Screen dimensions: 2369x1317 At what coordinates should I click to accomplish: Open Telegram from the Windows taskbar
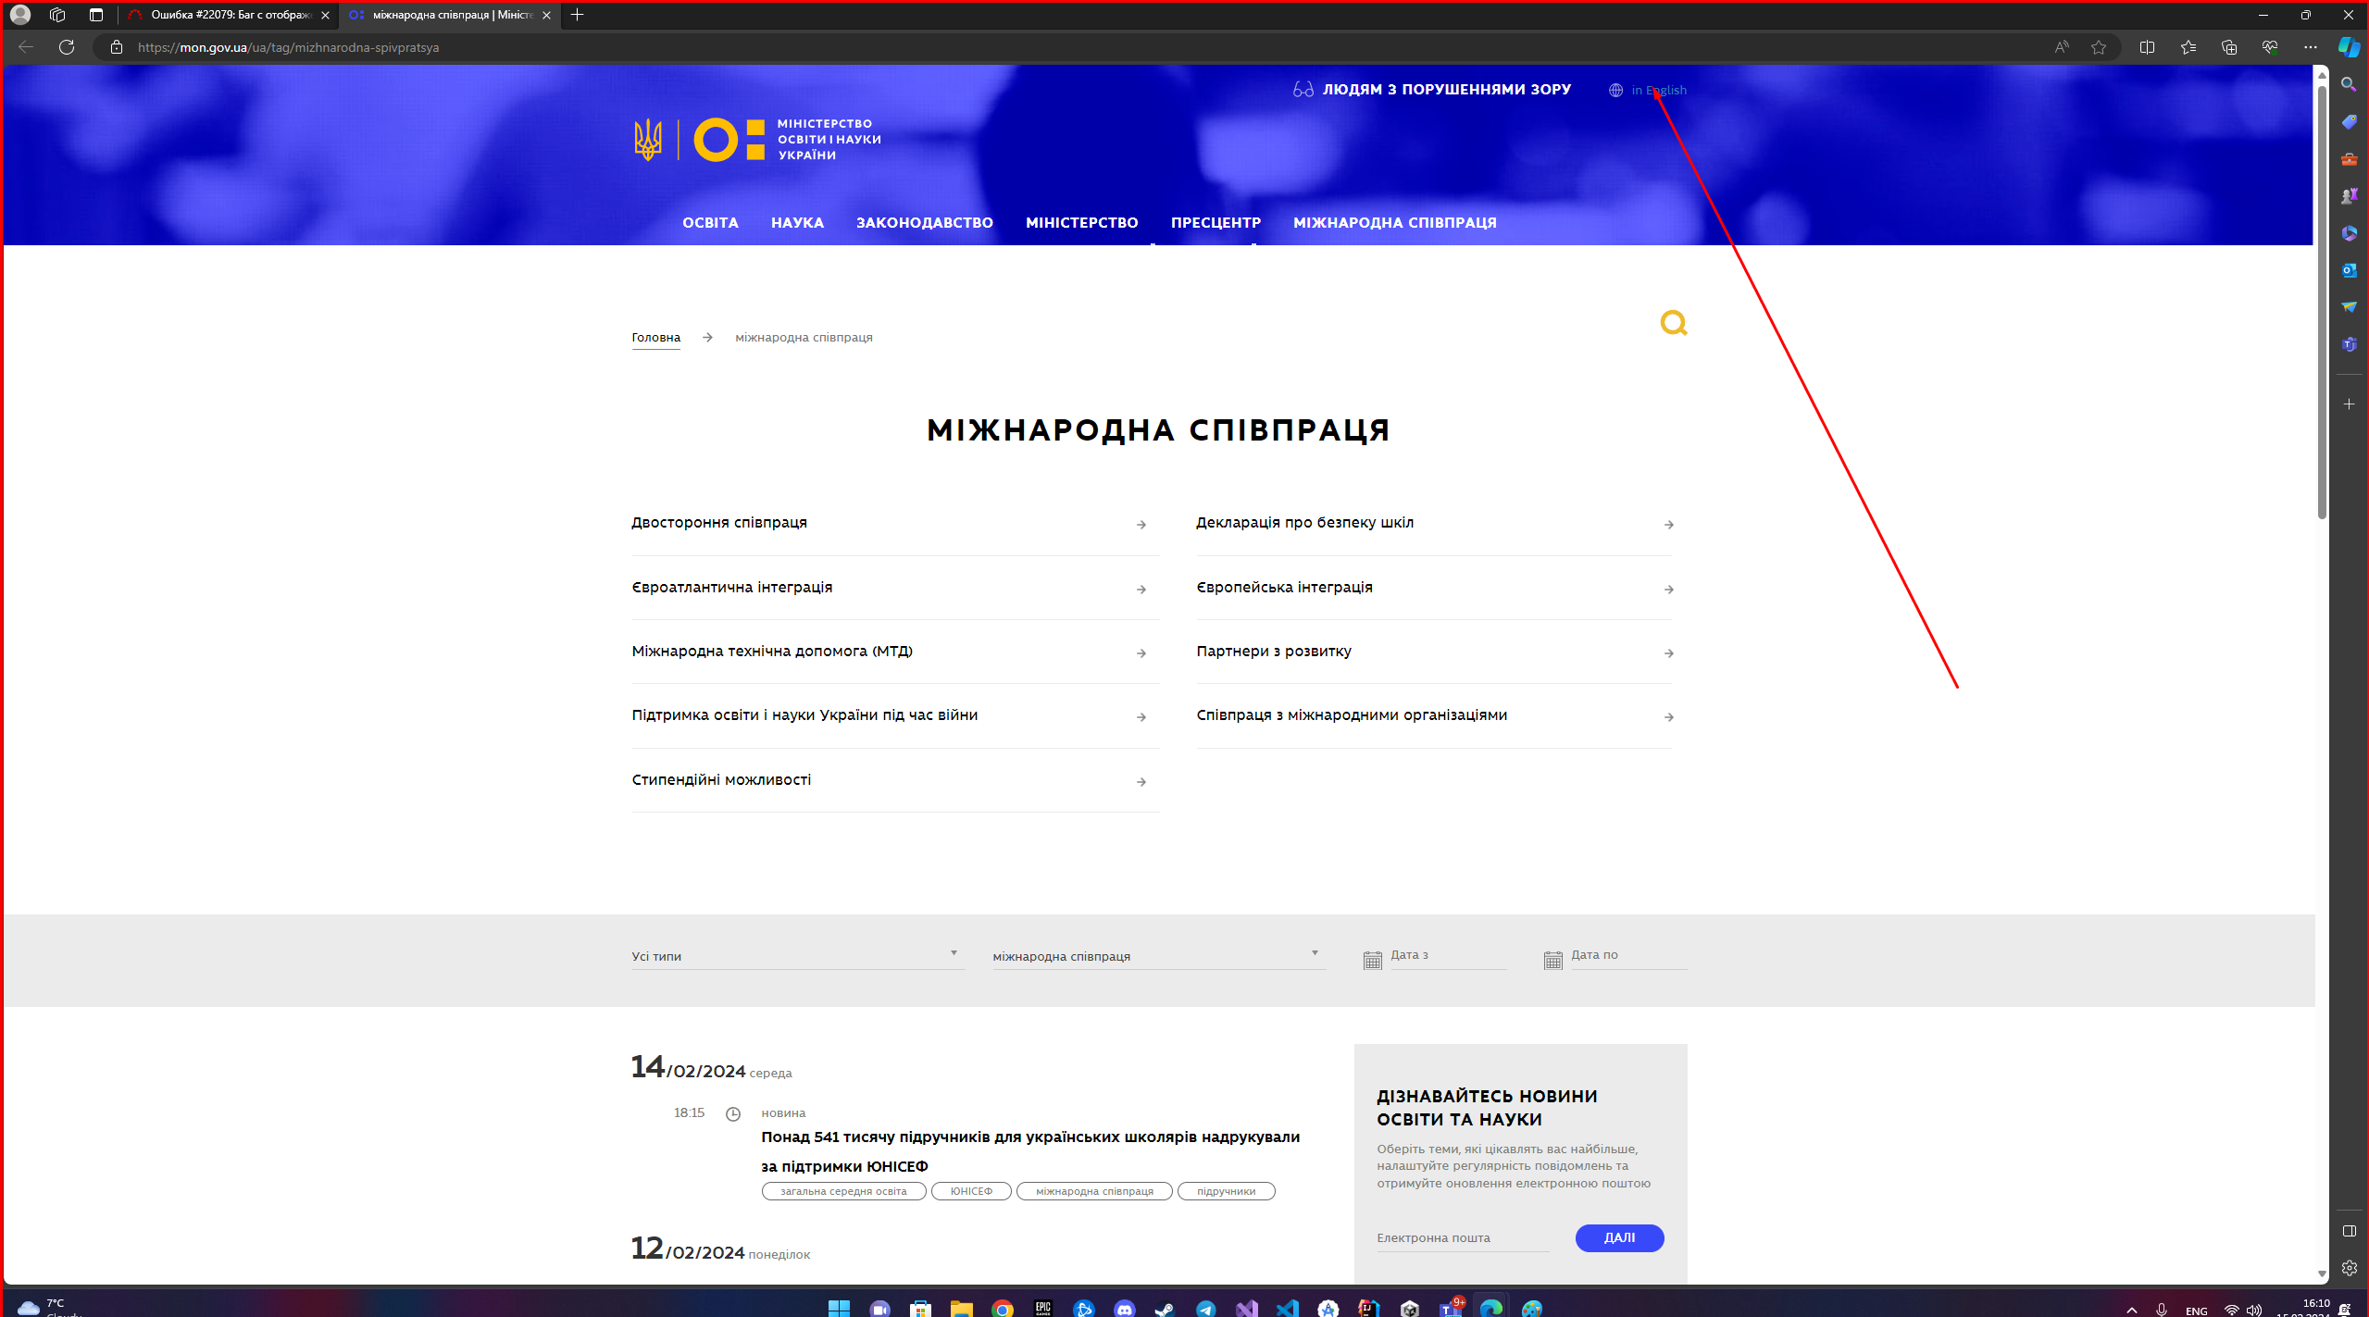pos(1205,1308)
